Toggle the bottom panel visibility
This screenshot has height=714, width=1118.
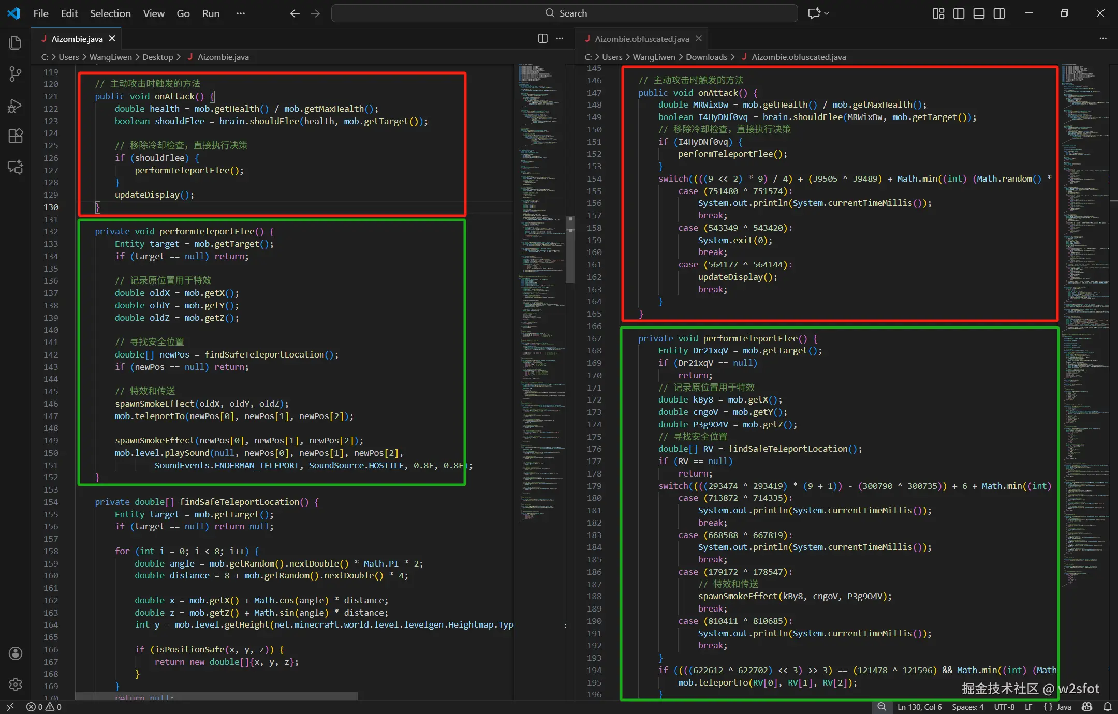point(979,13)
